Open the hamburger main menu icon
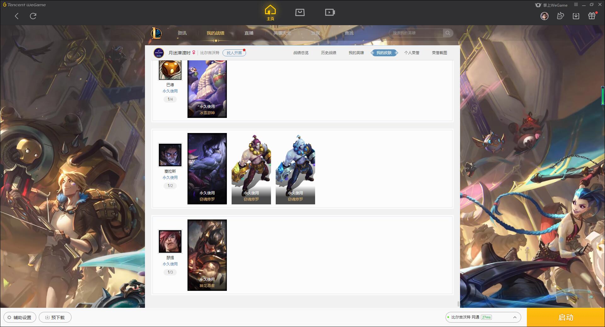 pyautogui.click(x=576, y=5)
